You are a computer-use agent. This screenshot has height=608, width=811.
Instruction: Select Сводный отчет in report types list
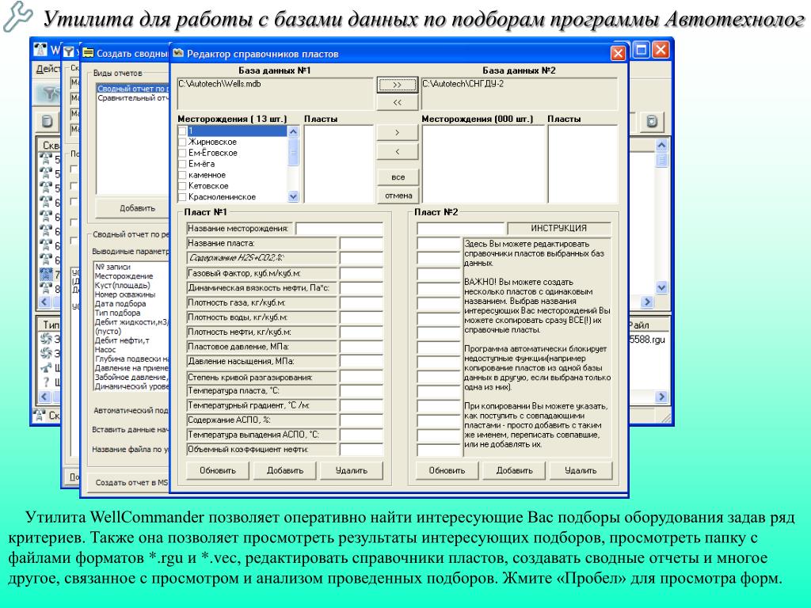click(x=131, y=89)
